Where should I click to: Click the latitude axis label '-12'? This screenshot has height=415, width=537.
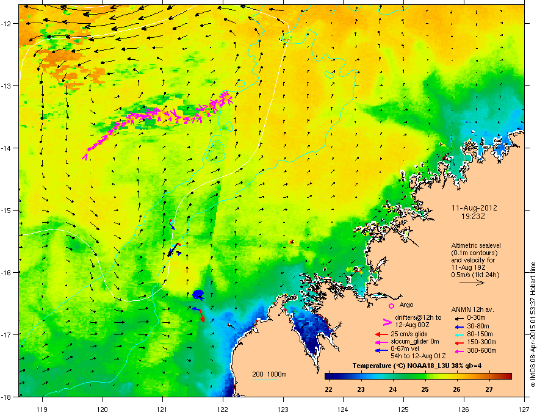(6, 24)
